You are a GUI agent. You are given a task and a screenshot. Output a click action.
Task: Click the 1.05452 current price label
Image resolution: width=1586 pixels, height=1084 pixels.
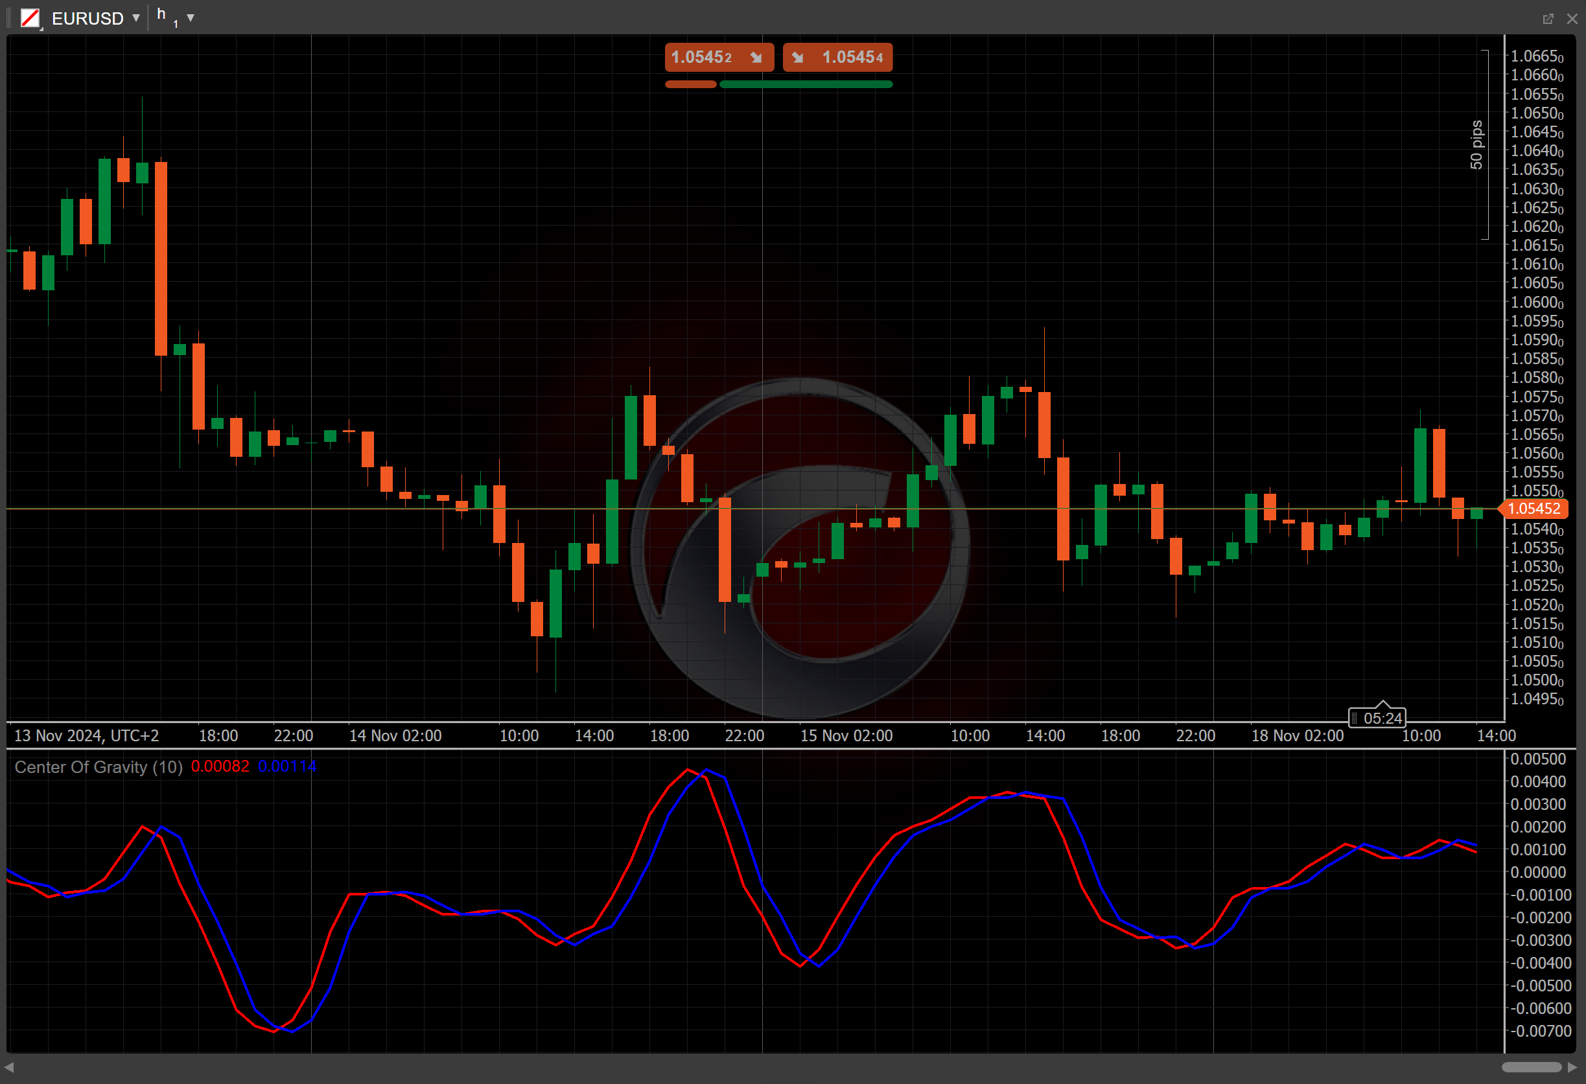pyautogui.click(x=1533, y=508)
